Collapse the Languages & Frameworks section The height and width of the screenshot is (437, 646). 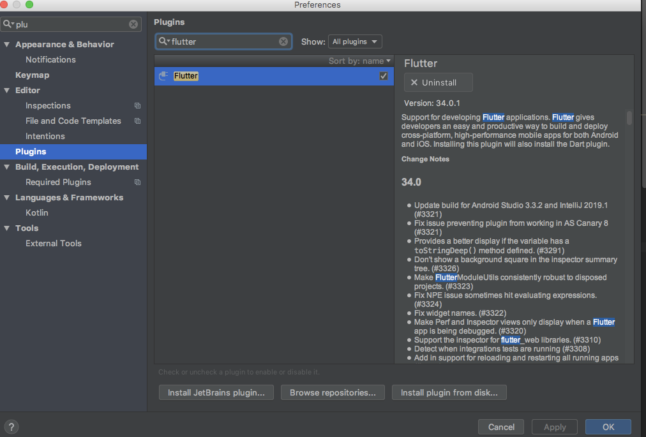tap(7, 197)
